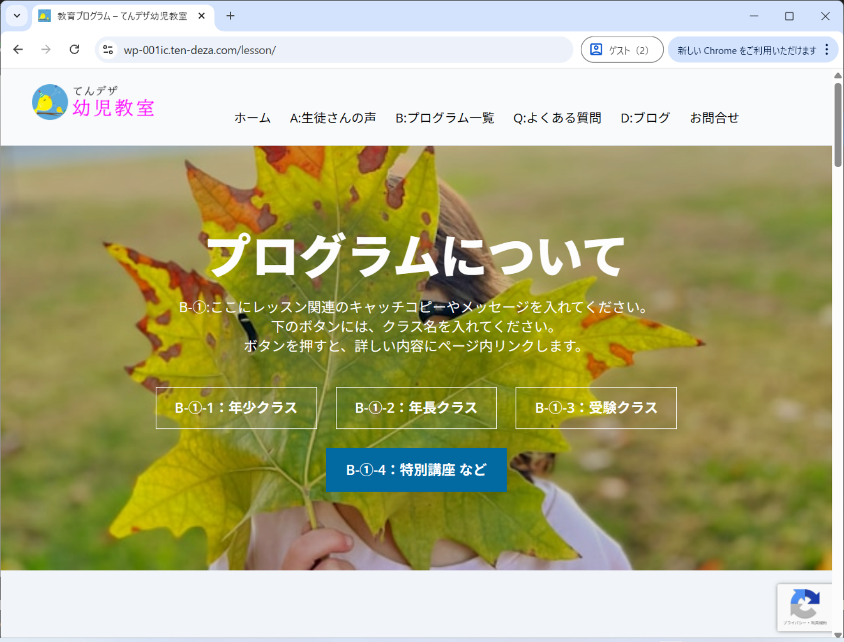
Task: Click the B-①-3：受験クラス button
Action: click(x=596, y=408)
